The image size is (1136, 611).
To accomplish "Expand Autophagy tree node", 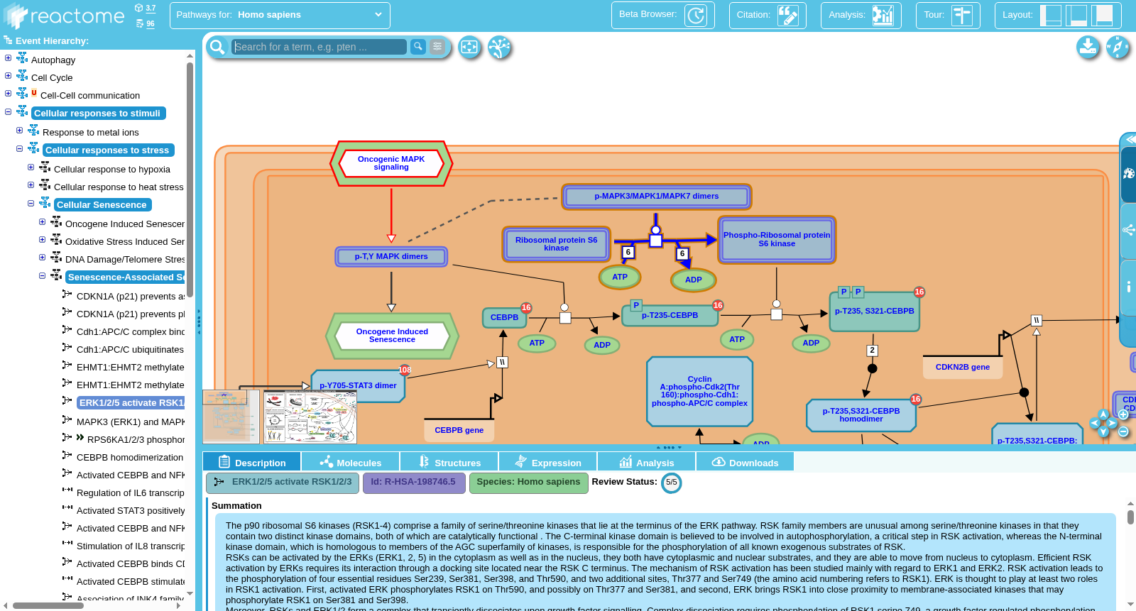I will 8,58.
